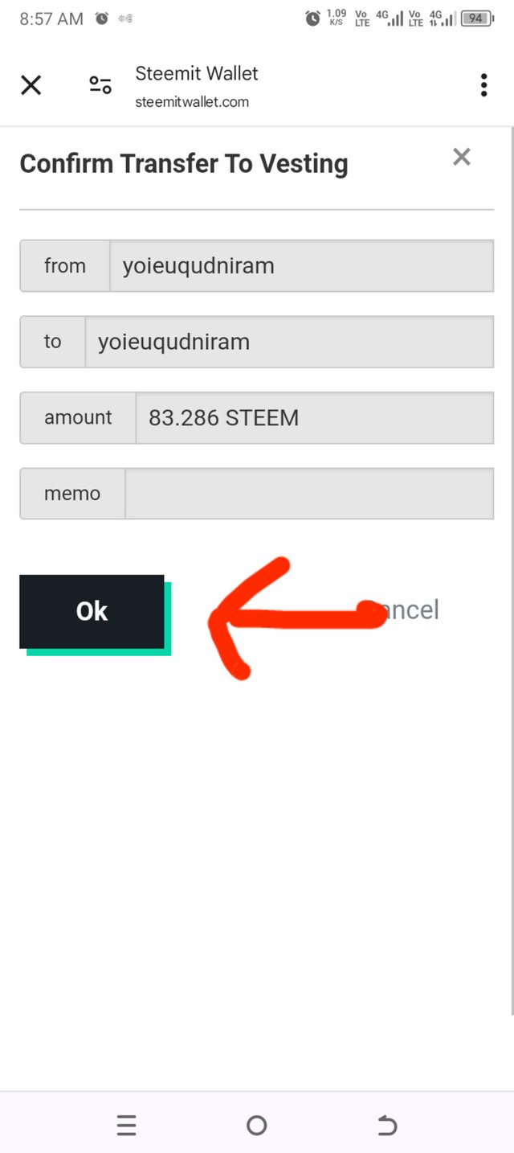Focus the empty memo field
This screenshot has height=1153, width=514.
click(309, 494)
